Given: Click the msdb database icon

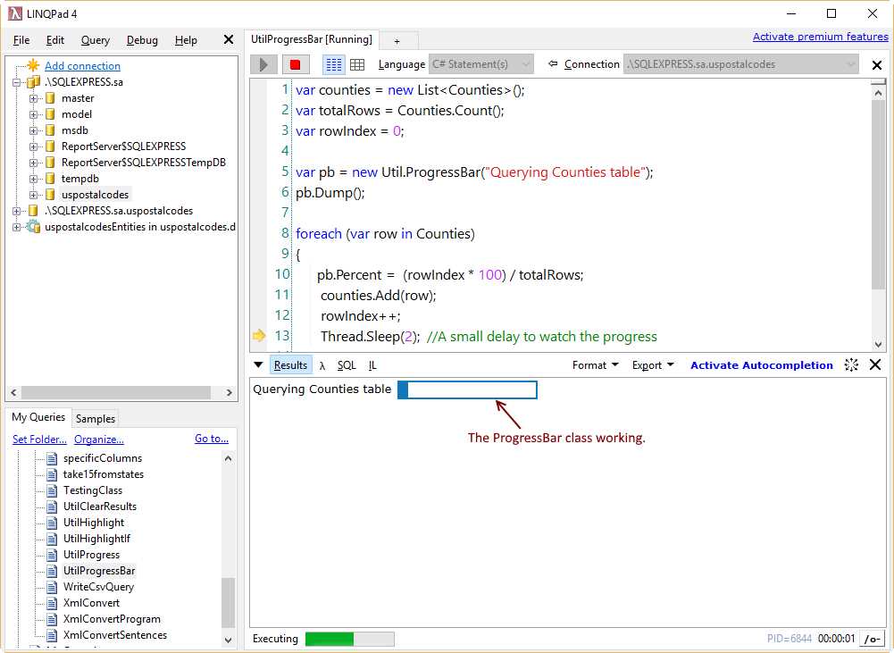Looking at the screenshot, I should [x=50, y=130].
